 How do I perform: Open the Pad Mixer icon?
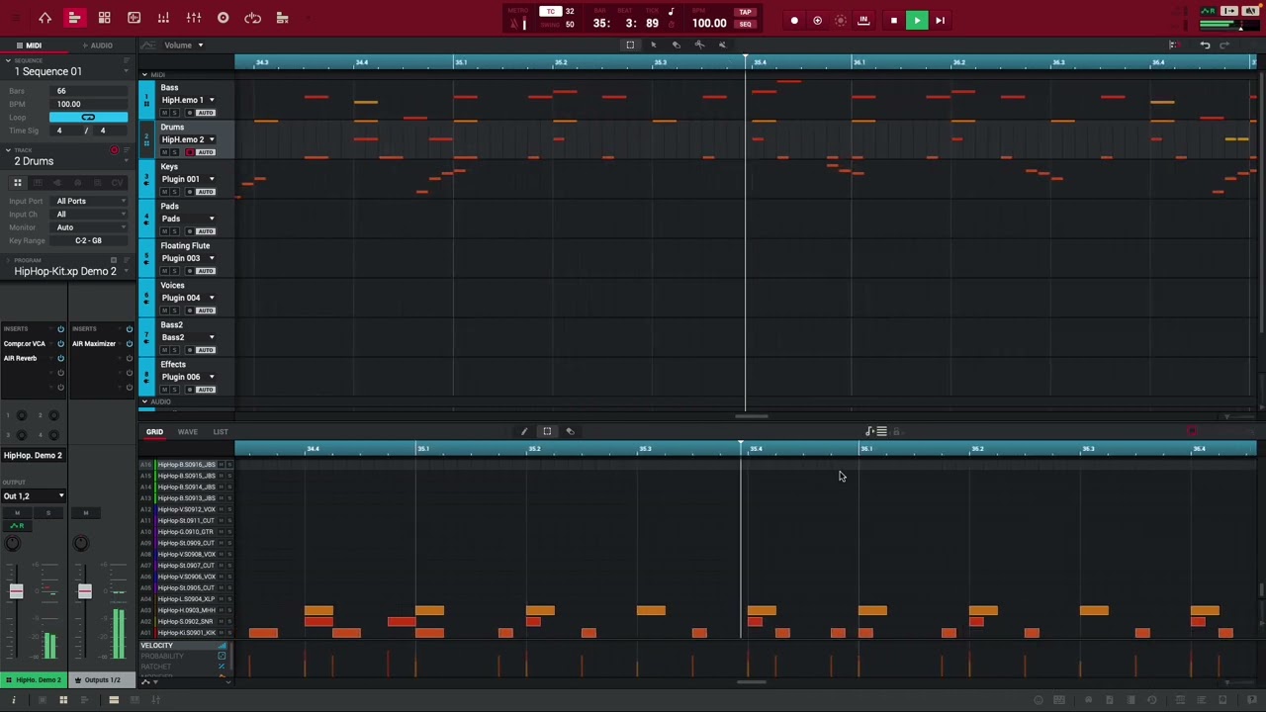tap(163, 18)
